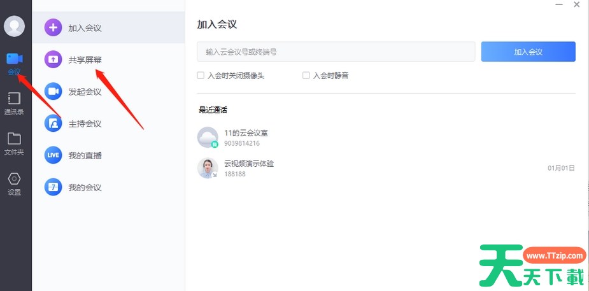Click the meeting number input field
Screen dimensions: 589x291
pos(336,52)
